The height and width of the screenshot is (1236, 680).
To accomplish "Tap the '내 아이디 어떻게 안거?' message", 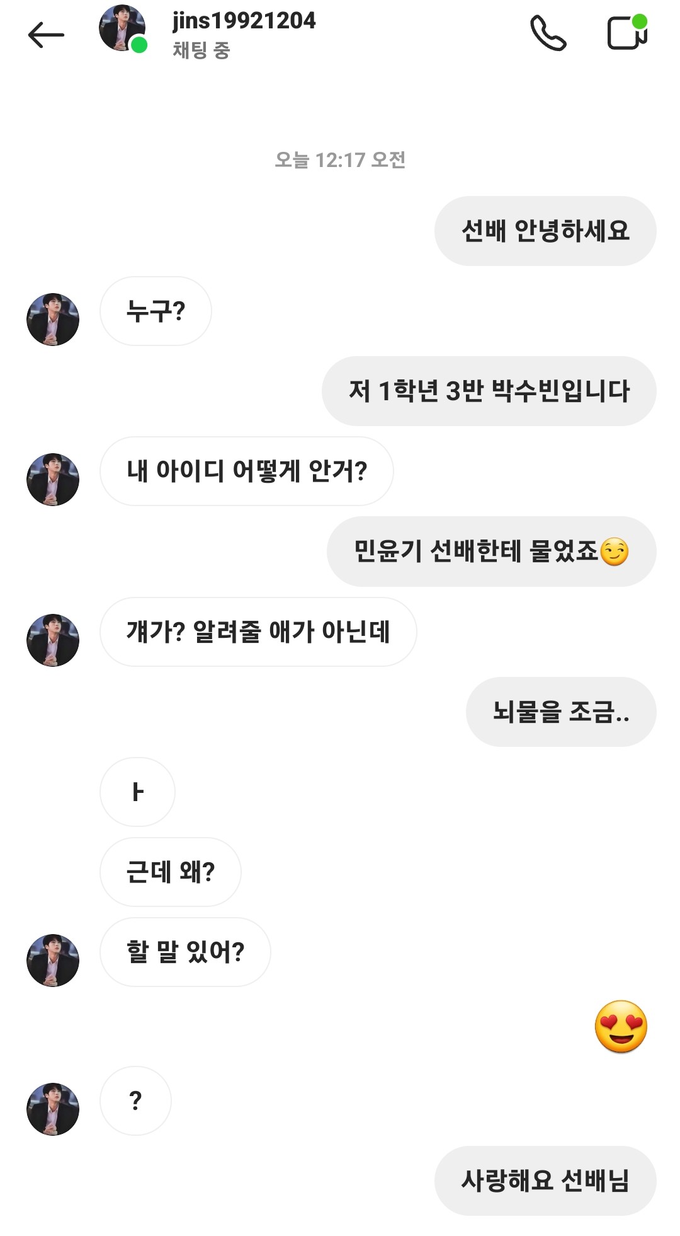I will 246,471.
